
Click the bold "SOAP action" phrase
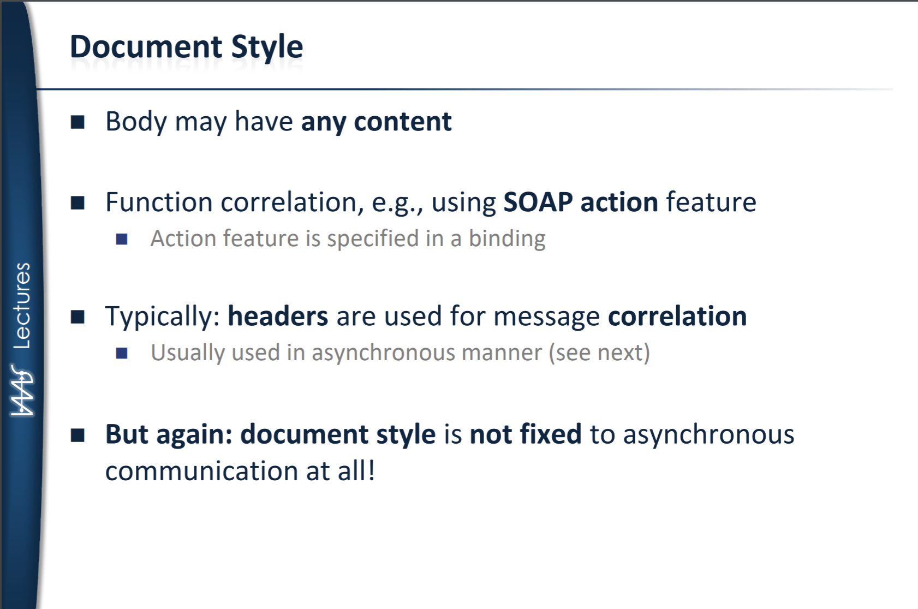tap(580, 202)
